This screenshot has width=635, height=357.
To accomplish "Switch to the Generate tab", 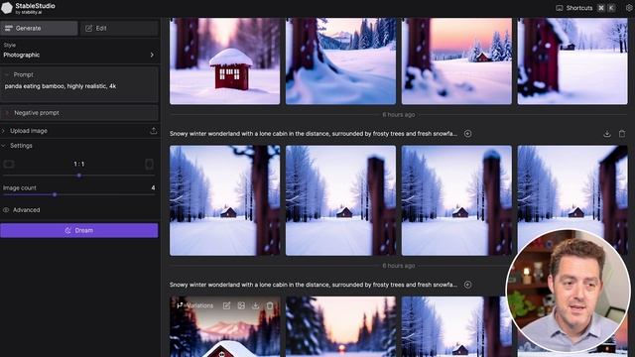I will (x=39, y=28).
